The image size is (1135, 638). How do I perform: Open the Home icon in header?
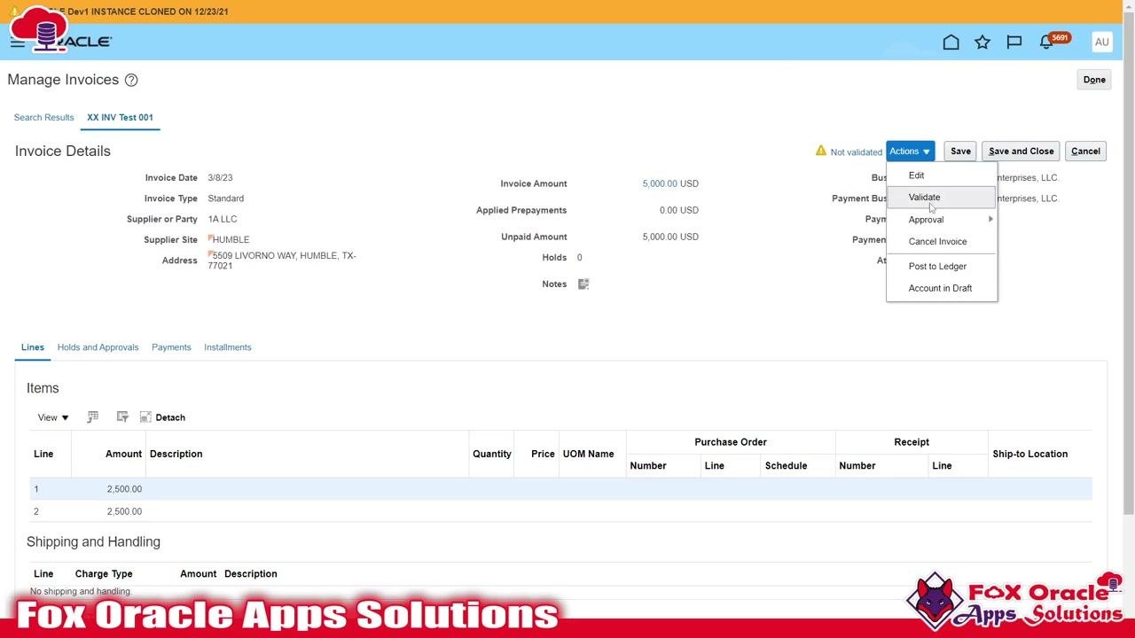(951, 42)
